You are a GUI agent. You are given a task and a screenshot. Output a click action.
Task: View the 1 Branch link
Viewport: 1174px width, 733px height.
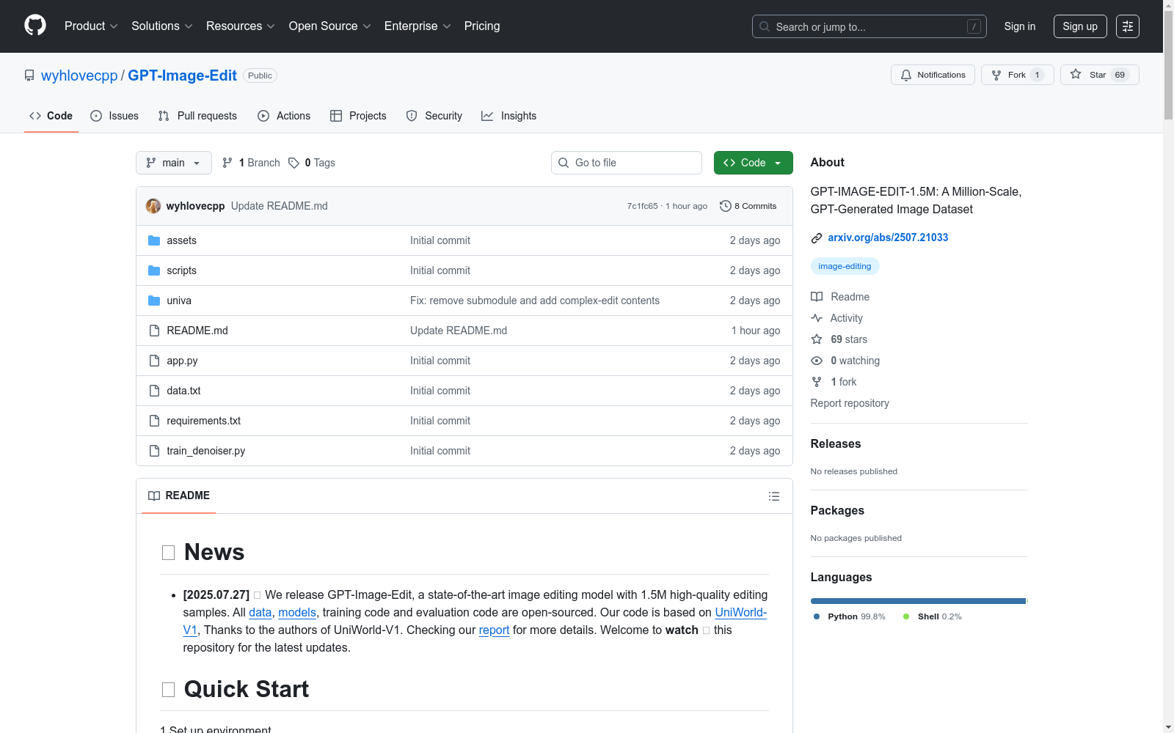(x=252, y=163)
